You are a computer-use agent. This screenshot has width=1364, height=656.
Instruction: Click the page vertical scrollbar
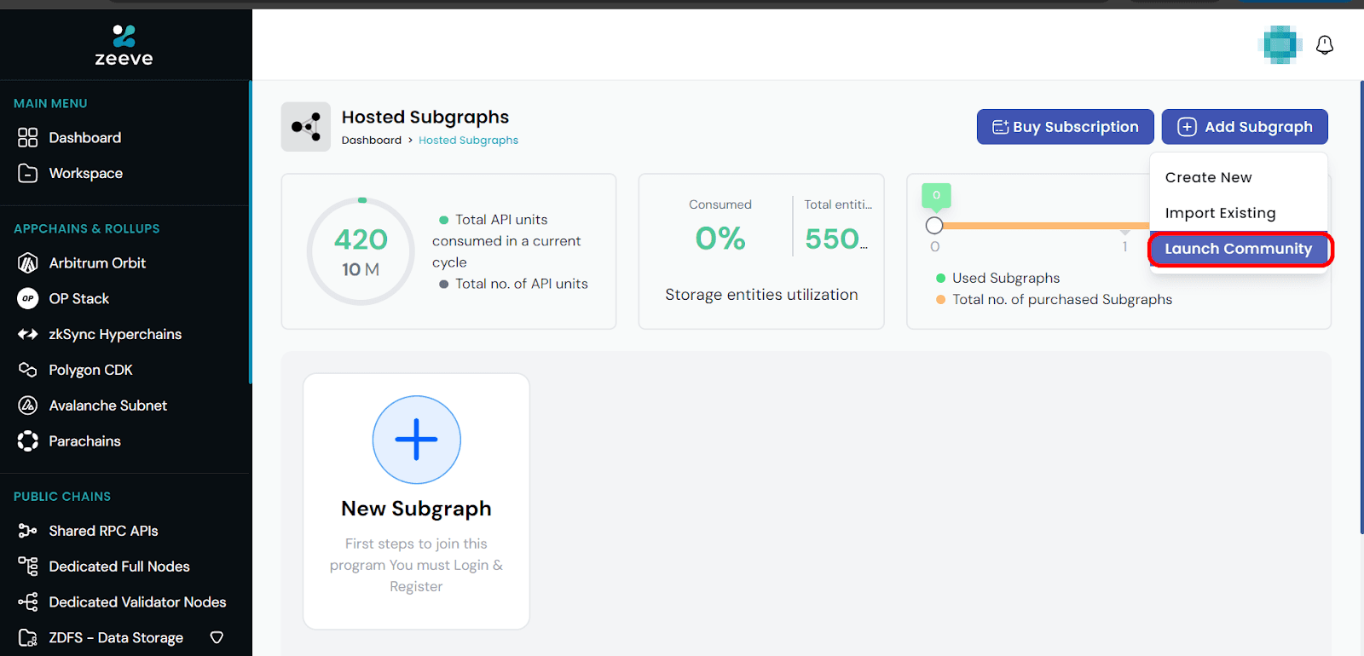(1361, 307)
